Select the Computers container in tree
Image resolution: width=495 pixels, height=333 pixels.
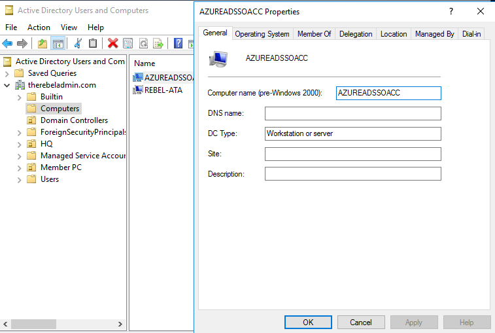point(60,109)
